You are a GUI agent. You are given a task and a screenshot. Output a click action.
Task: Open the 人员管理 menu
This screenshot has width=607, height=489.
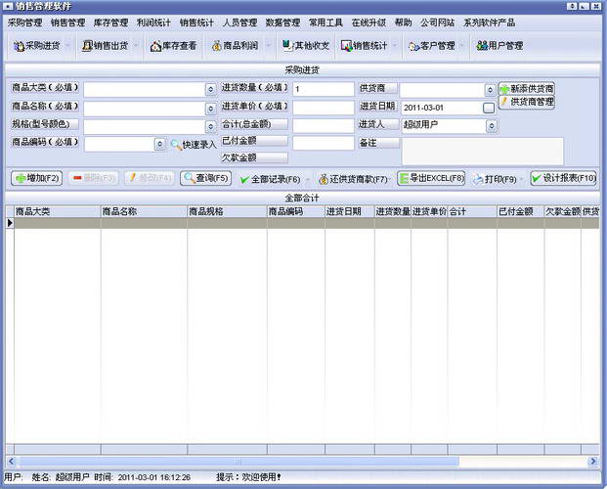tap(239, 22)
